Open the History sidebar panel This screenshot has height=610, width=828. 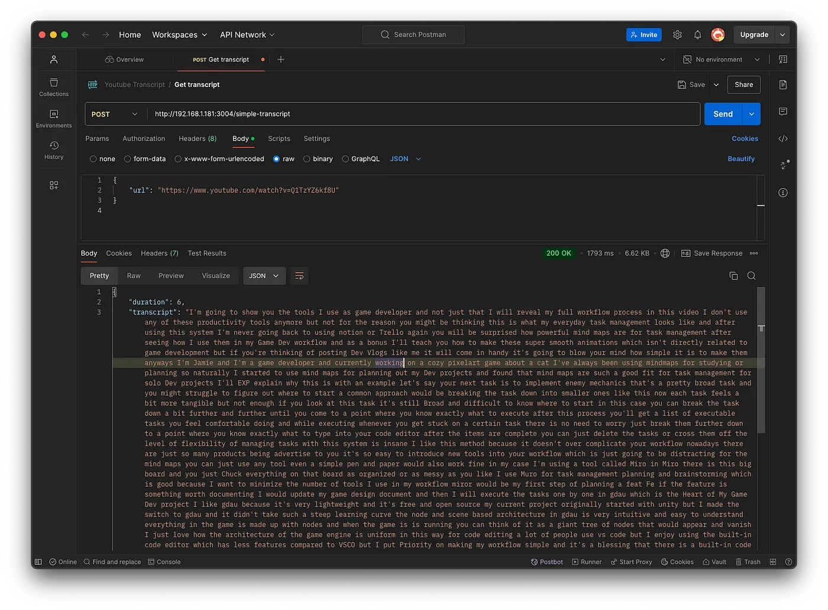pos(54,150)
